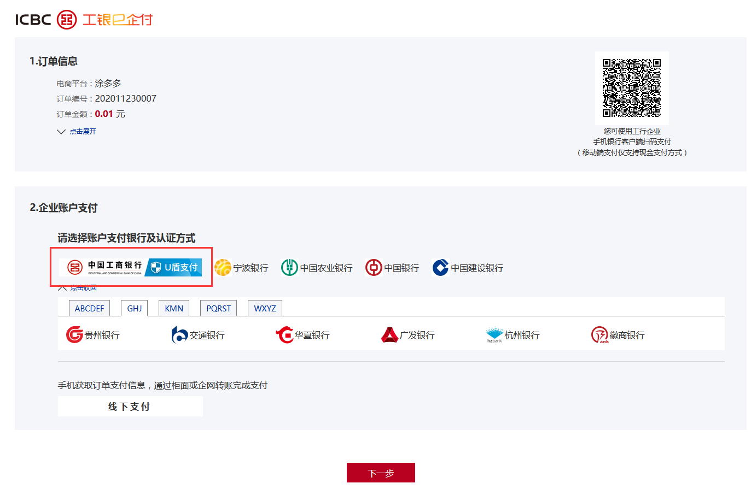
Task: Select the 徽商银行 logo icon
Action: pyautogui.click(x=599, y=334)
